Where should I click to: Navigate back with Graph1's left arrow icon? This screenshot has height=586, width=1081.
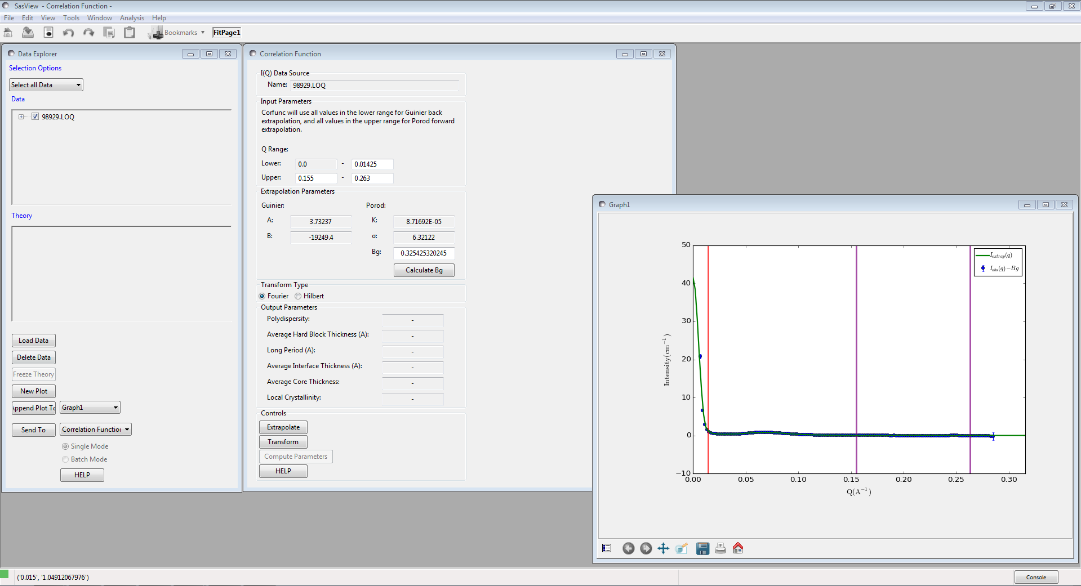pyautogui.click(x=629, y=548)
